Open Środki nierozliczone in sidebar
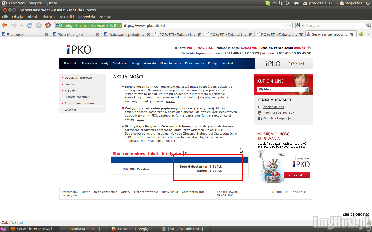This screenshot has height=232, width=372. [x=83, y=103]
